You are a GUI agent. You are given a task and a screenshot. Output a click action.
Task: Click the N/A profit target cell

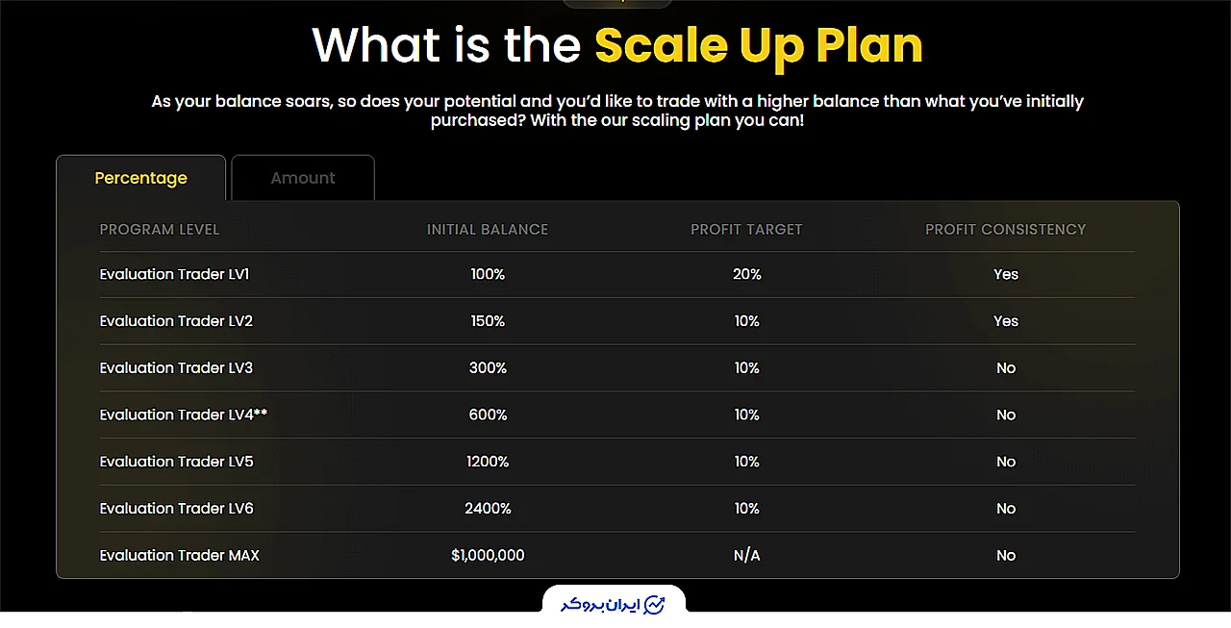[x=747, y=556]
